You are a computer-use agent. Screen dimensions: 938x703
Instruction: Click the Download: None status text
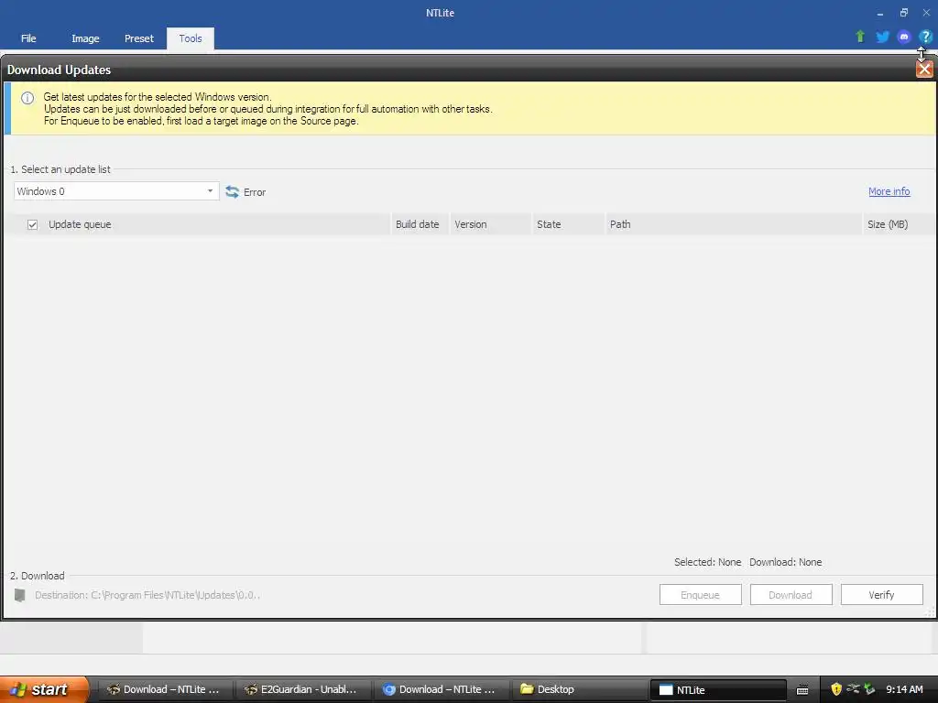pos(785,562)
